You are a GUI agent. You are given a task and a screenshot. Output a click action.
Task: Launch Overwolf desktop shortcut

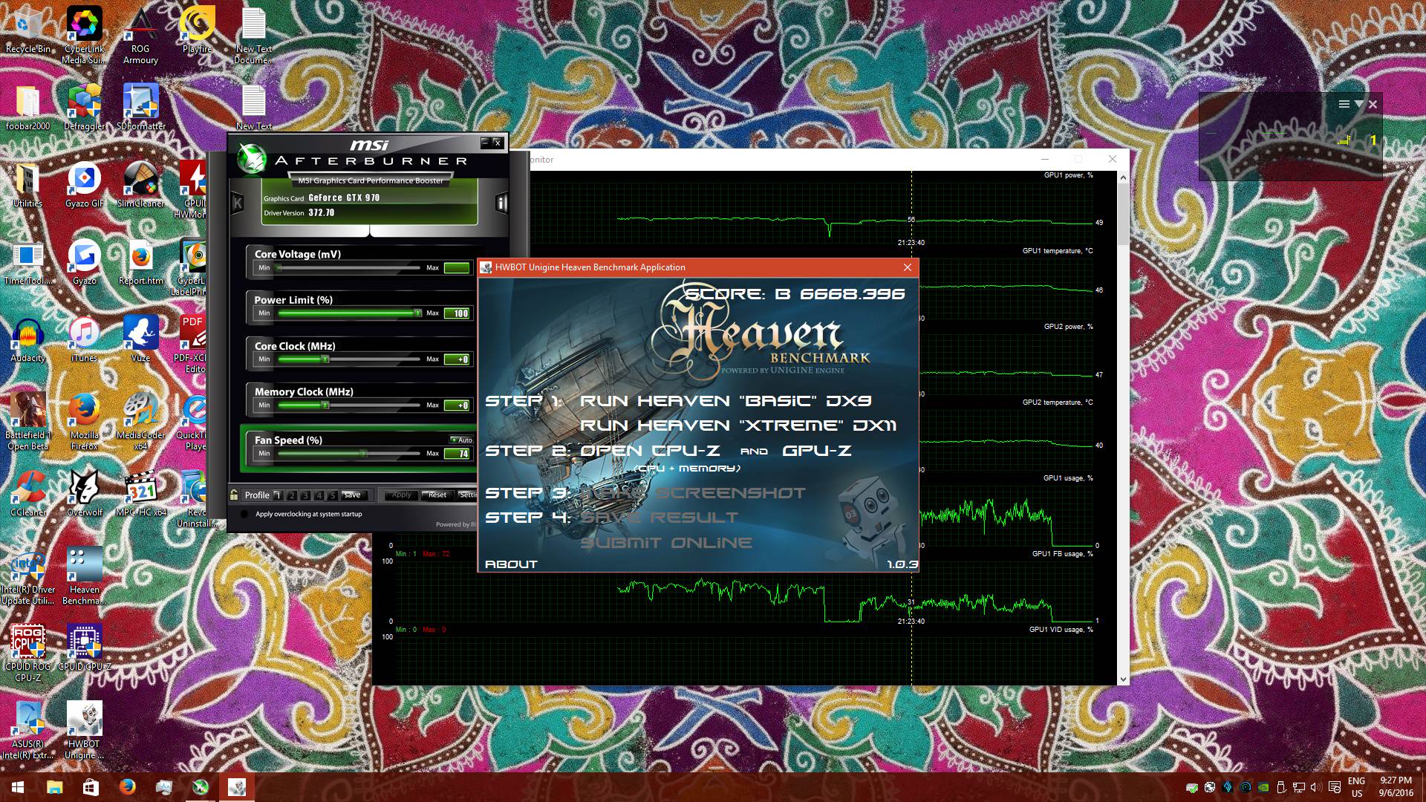[84, 495]
